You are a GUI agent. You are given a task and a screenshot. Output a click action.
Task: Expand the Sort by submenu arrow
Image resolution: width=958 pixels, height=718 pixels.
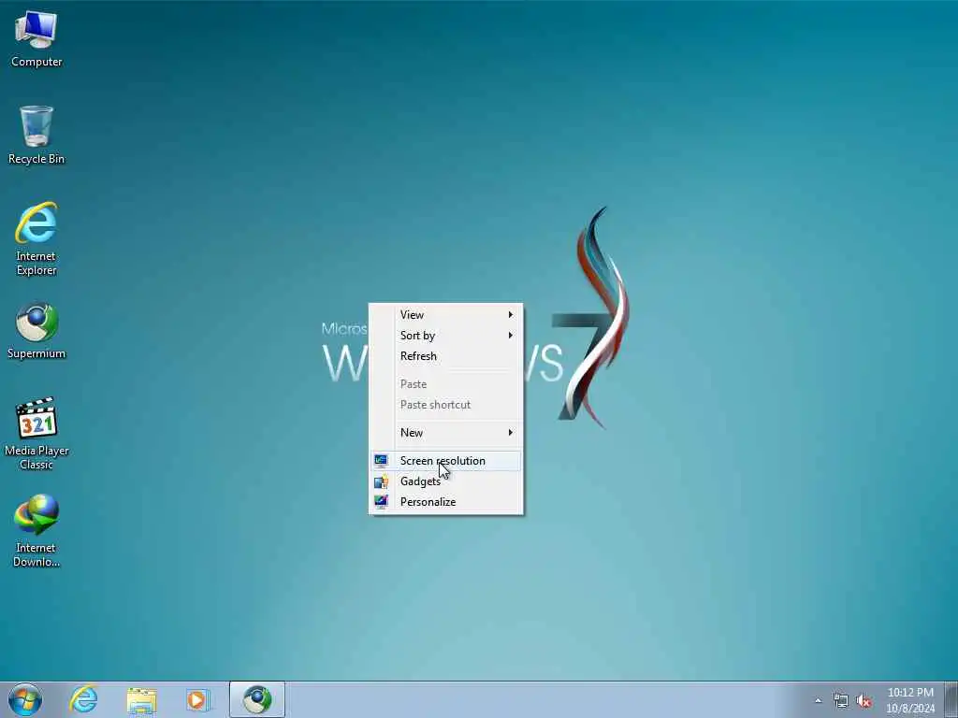point(510,336)
